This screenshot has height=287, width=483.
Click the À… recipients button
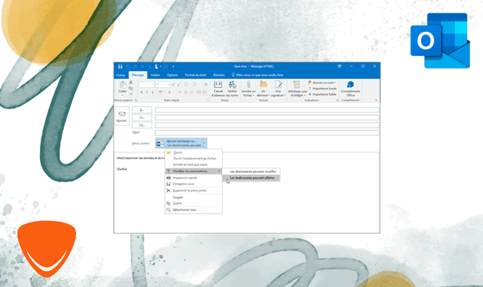[141, 110]
